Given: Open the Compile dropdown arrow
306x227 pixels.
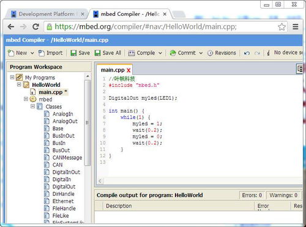Looking at the screenshot, I should tap(160, 53).
